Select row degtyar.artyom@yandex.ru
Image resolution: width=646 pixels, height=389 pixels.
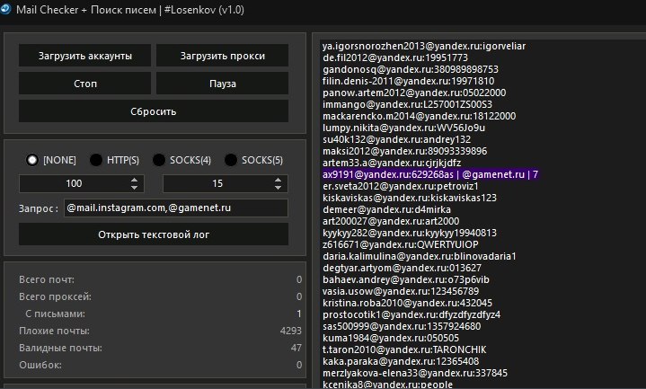point(402,268)
